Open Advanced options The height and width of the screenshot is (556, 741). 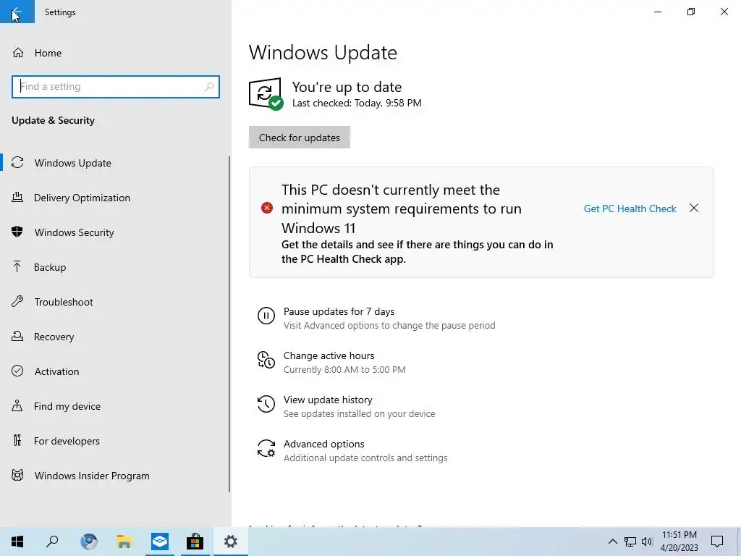coord(323,444)
